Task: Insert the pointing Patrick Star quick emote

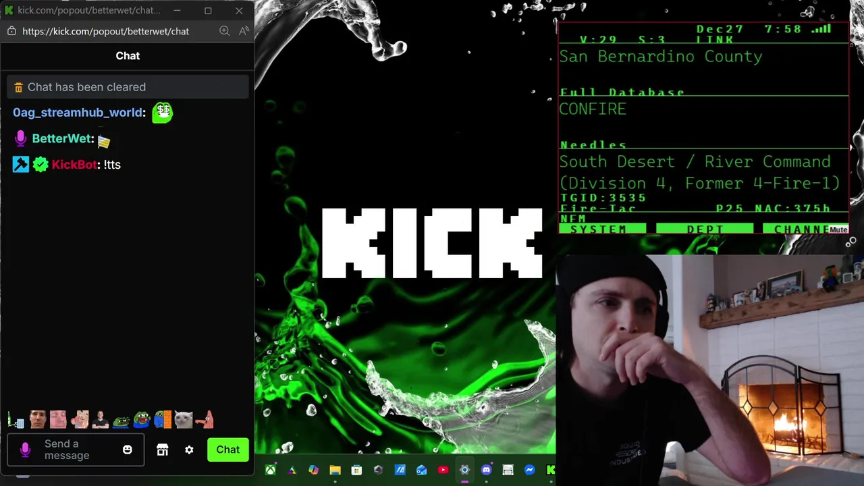Action: [x=205, y=420]
